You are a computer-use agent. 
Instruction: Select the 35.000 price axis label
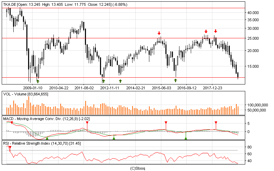(253, 20)
